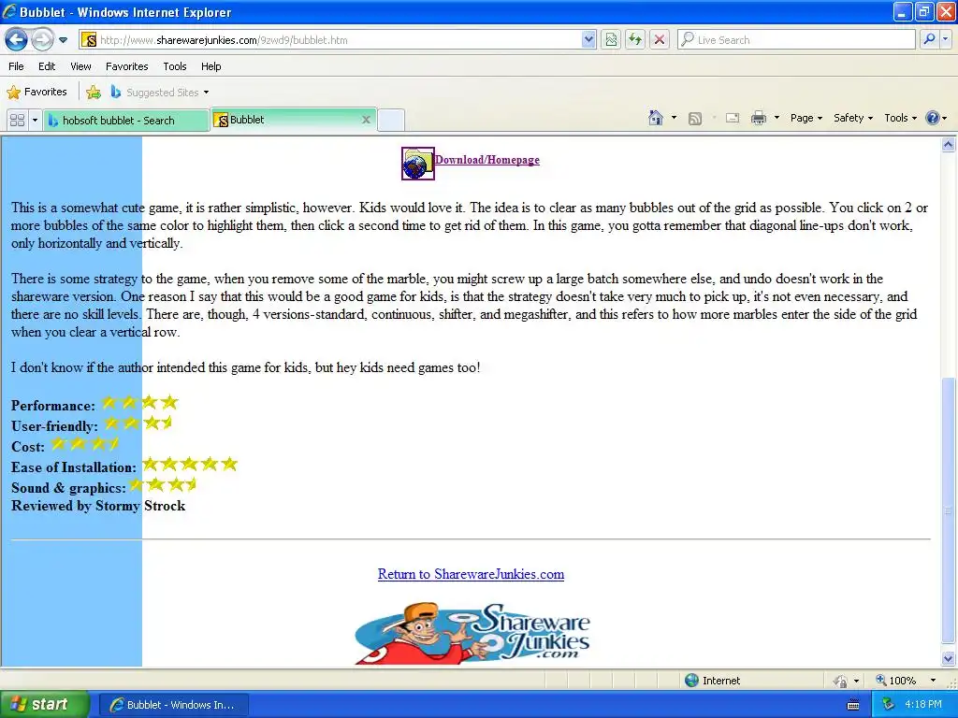Show Quick Tabs grid view
958x718 pixels.
point(17,121)
